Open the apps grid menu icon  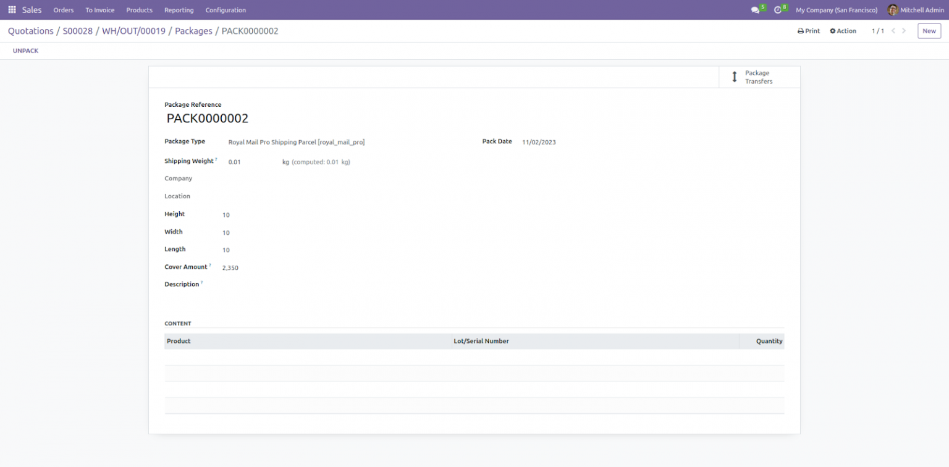point(12,10)
